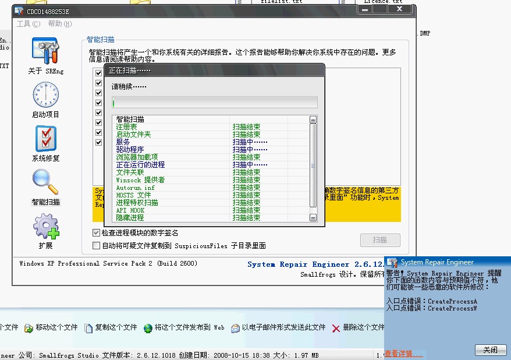The width and height of the screenshot is (511, 360).
Task: Select the HOSTS 文件 scan row
Action: click(x=211, y=195)
